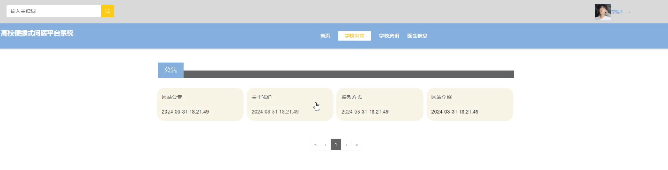
Task: Jump to first page with « button
Action: (315, 144)
